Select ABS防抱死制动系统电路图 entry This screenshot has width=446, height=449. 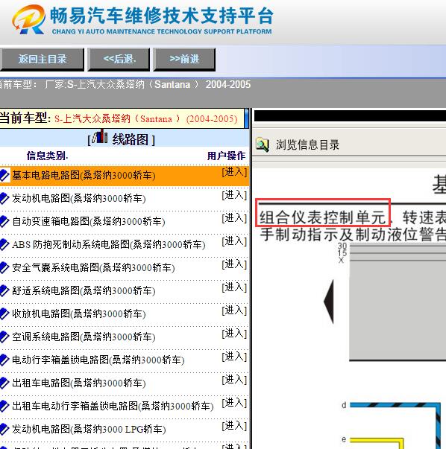pyautogui.click(x=109, y=244)
